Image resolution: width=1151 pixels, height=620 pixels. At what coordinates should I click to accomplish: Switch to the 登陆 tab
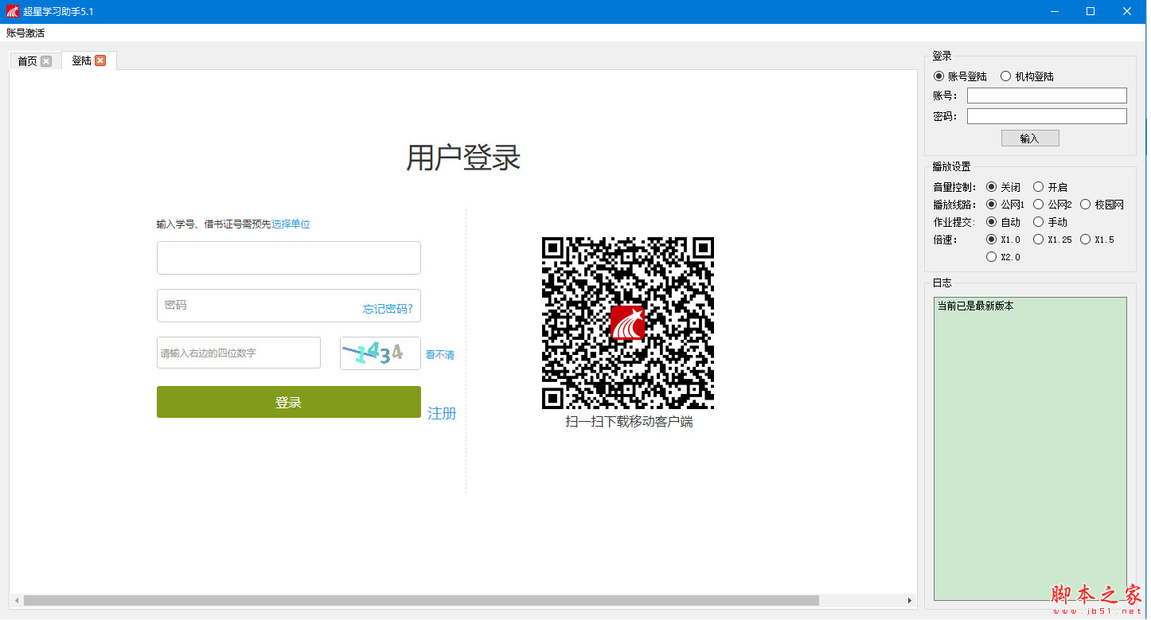[x=81, y=60]
